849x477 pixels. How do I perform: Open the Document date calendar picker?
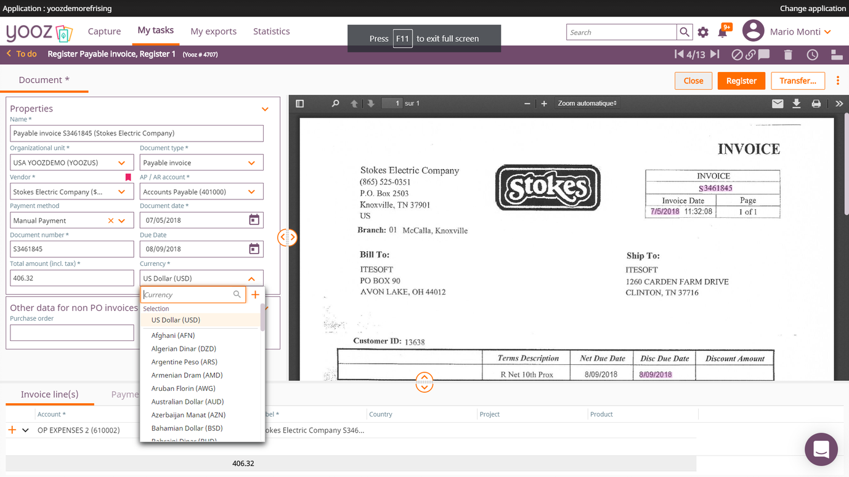coord(254,220)
